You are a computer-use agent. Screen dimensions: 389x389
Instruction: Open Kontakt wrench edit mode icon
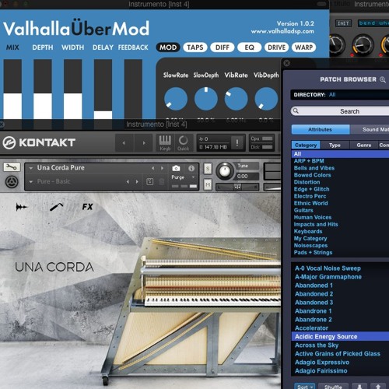coord(12,167)
